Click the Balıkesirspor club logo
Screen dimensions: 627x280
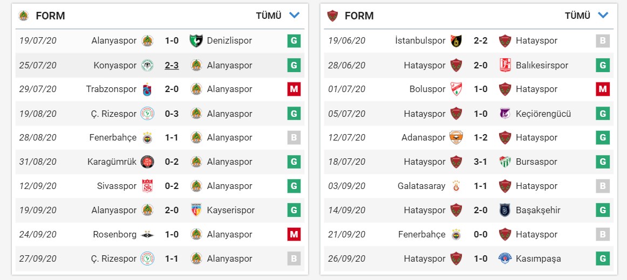pyautogui.click(x=505, y=65)
